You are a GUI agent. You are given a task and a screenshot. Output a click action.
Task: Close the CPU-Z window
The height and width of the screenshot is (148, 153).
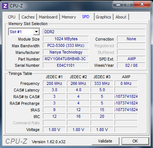pos(142,4)
